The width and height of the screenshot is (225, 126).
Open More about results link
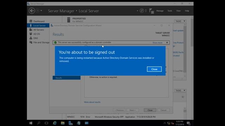tap(92, 102)
